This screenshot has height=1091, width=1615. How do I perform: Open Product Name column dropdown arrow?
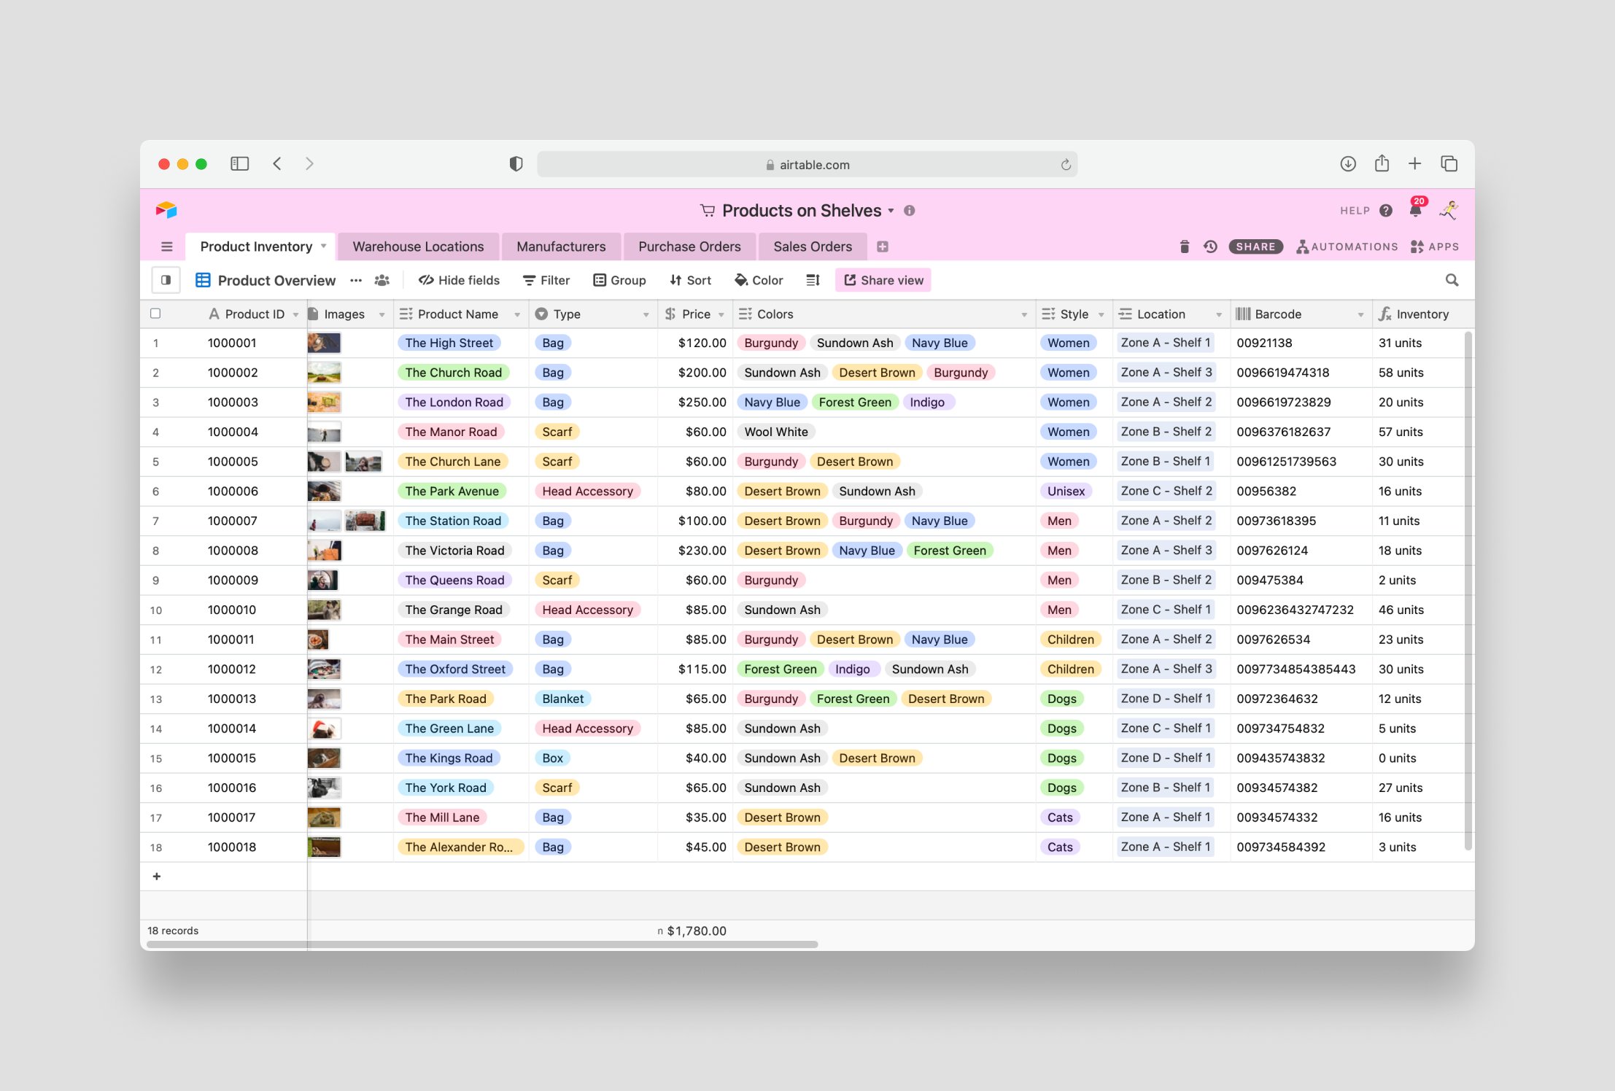click(x=517, y=314)
